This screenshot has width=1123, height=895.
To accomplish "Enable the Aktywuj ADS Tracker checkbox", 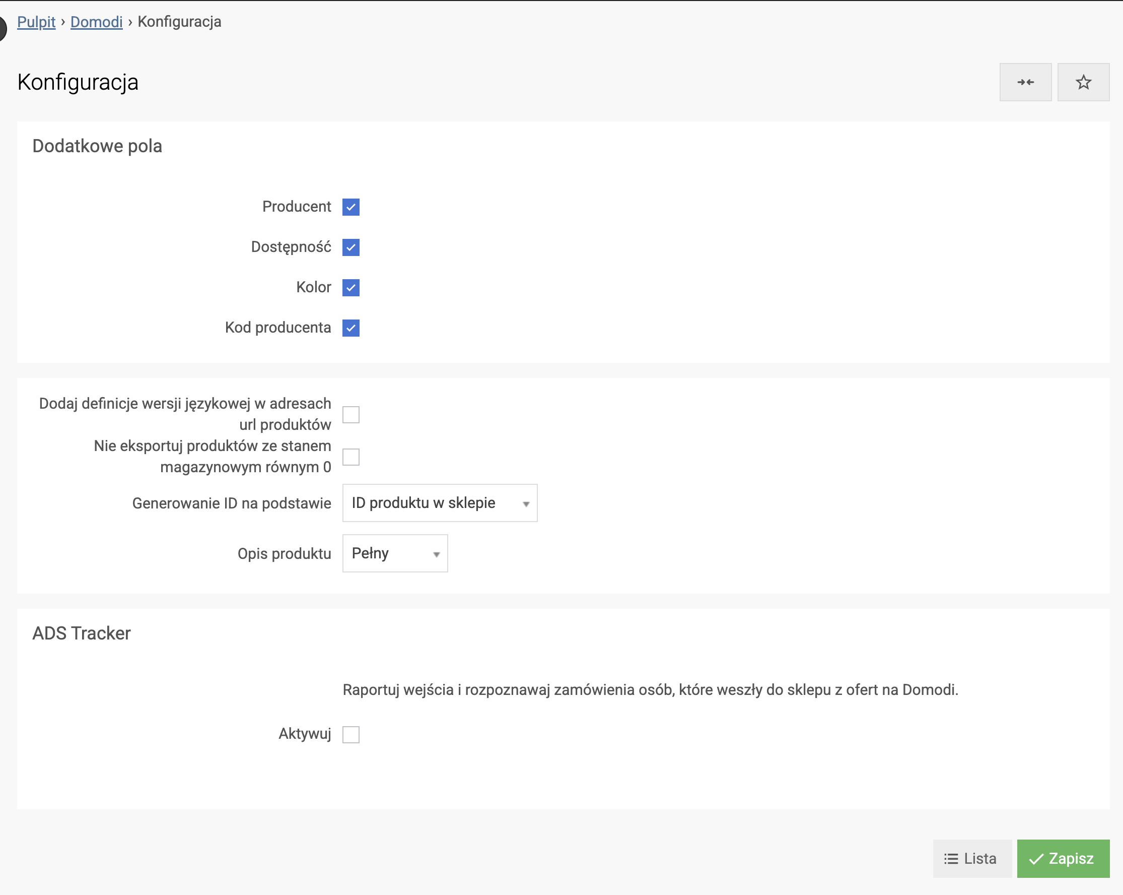I will tap(350, 734).
